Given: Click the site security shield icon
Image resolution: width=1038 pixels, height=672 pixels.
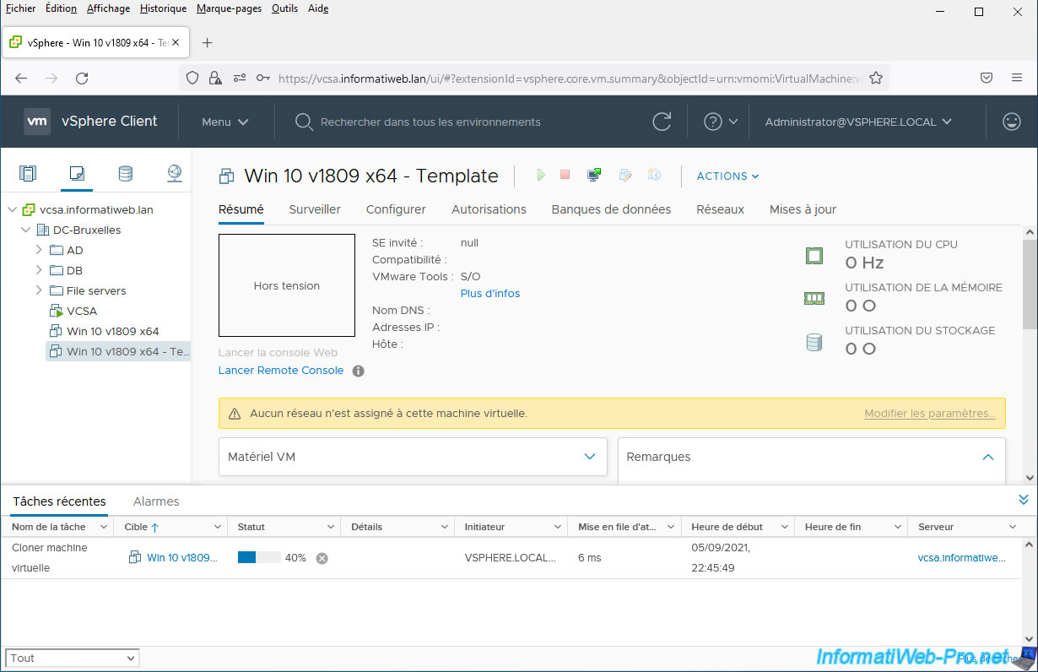Looking at the screenshot, I should pyautogui.click(x=192, y=78).
